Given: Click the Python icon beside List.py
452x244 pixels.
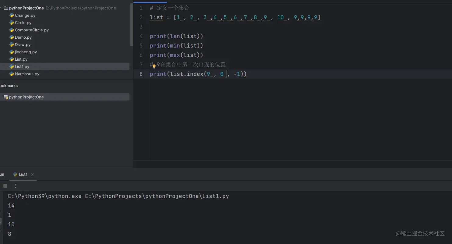Looking at the screenshot, I should click(x=12, y=59).
